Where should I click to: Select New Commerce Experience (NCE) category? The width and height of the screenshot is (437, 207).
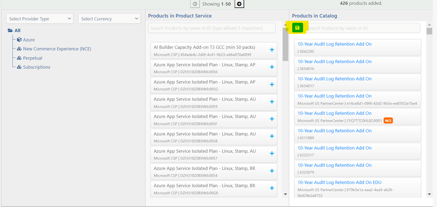(x=57, y=49)
